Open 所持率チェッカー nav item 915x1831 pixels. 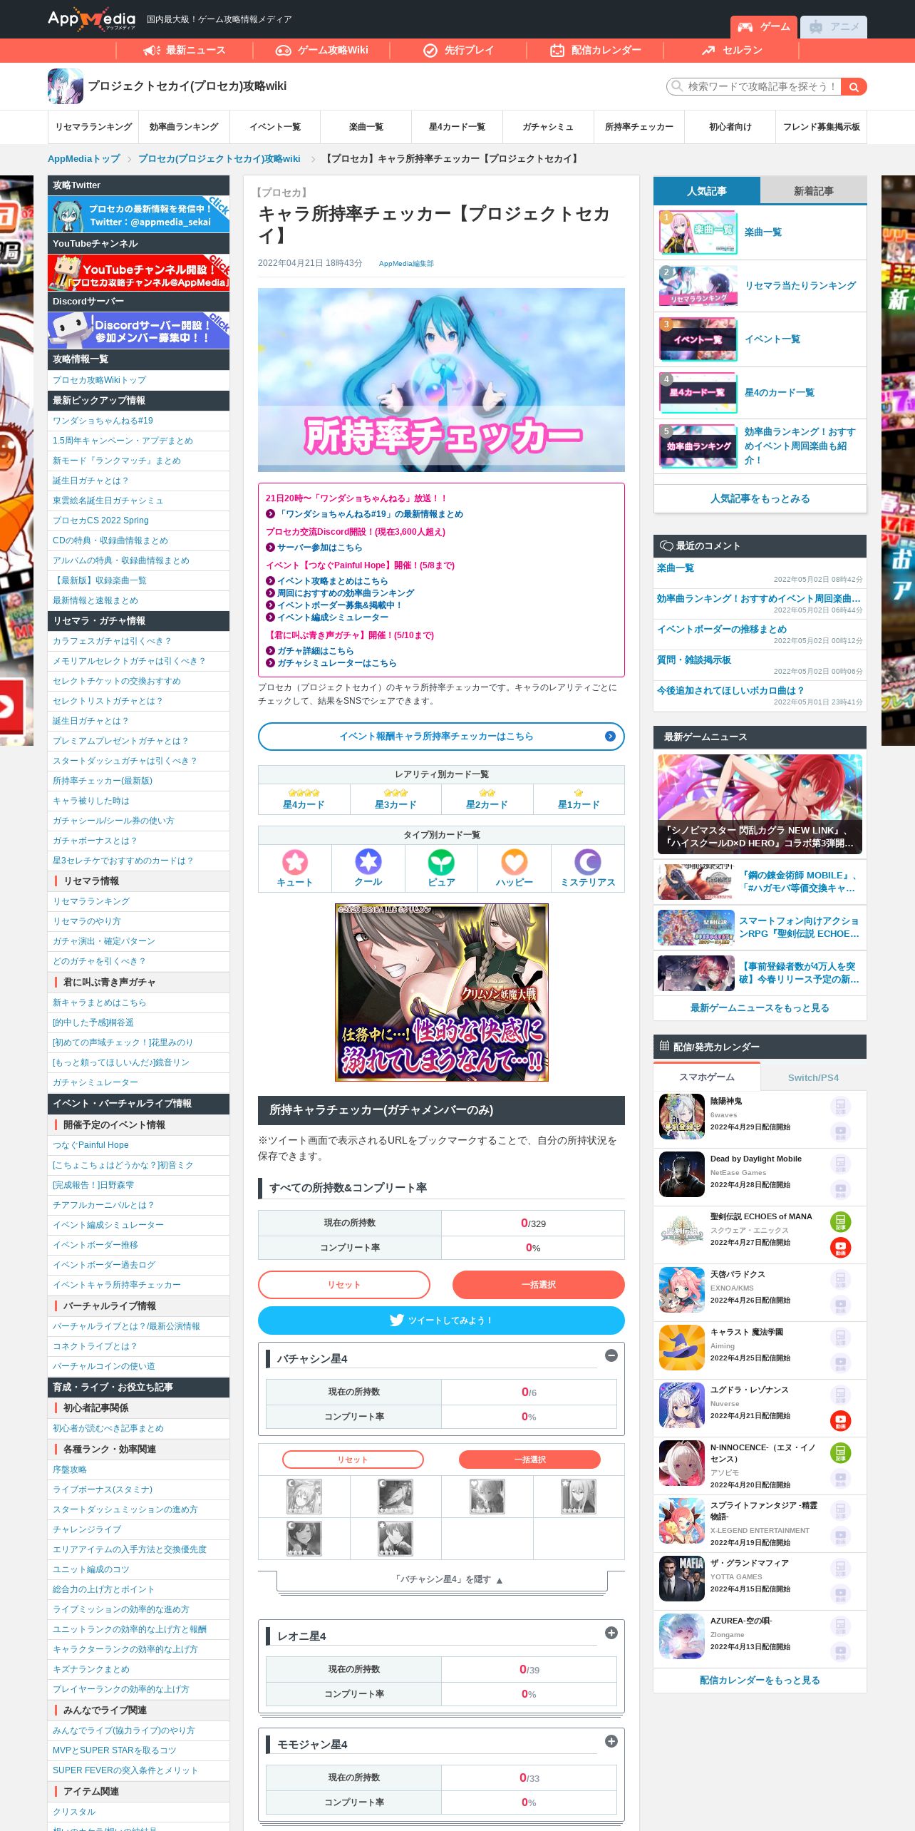pos(639,127)
